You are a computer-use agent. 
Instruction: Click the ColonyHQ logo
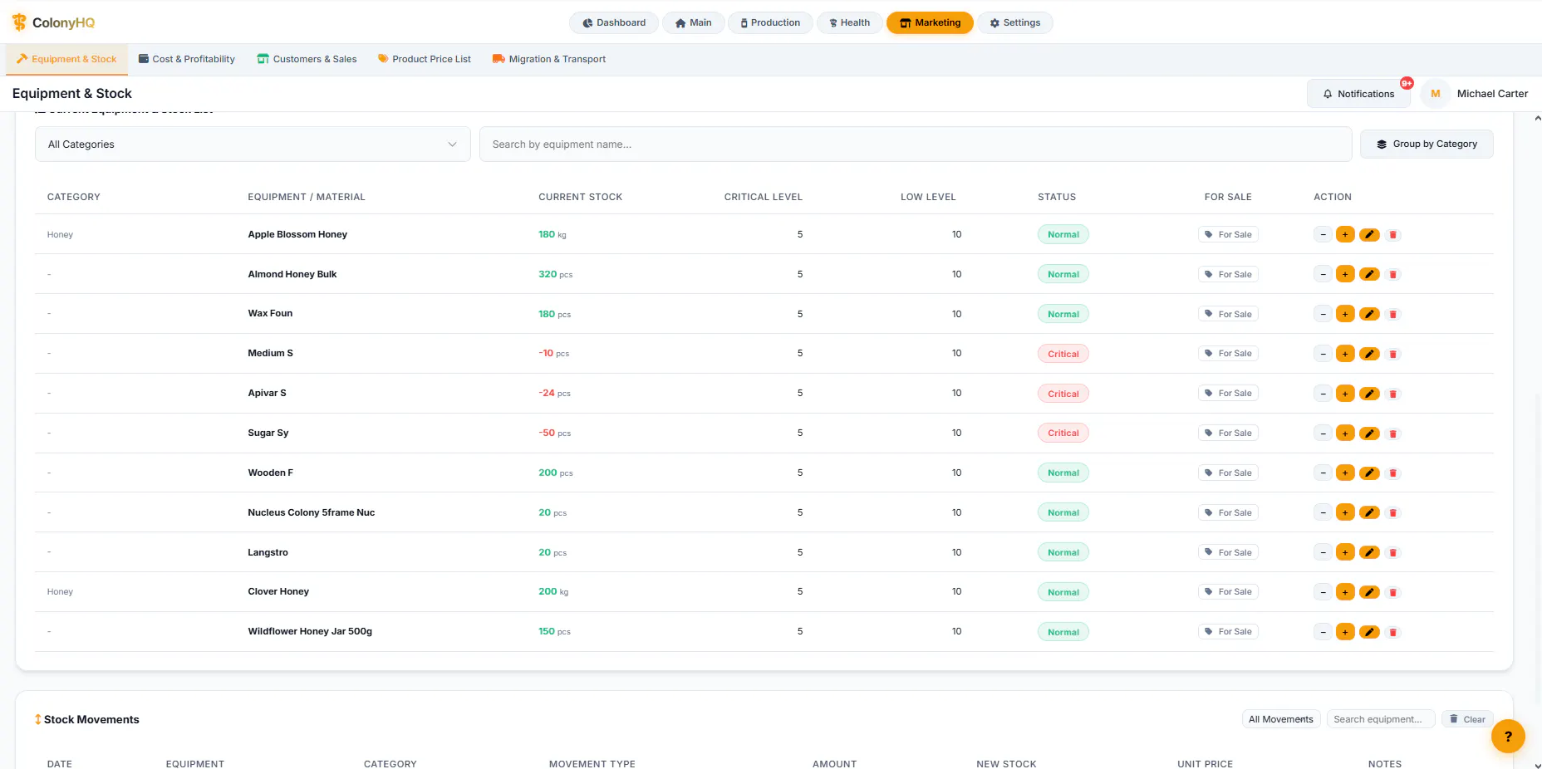click(53, 22)
